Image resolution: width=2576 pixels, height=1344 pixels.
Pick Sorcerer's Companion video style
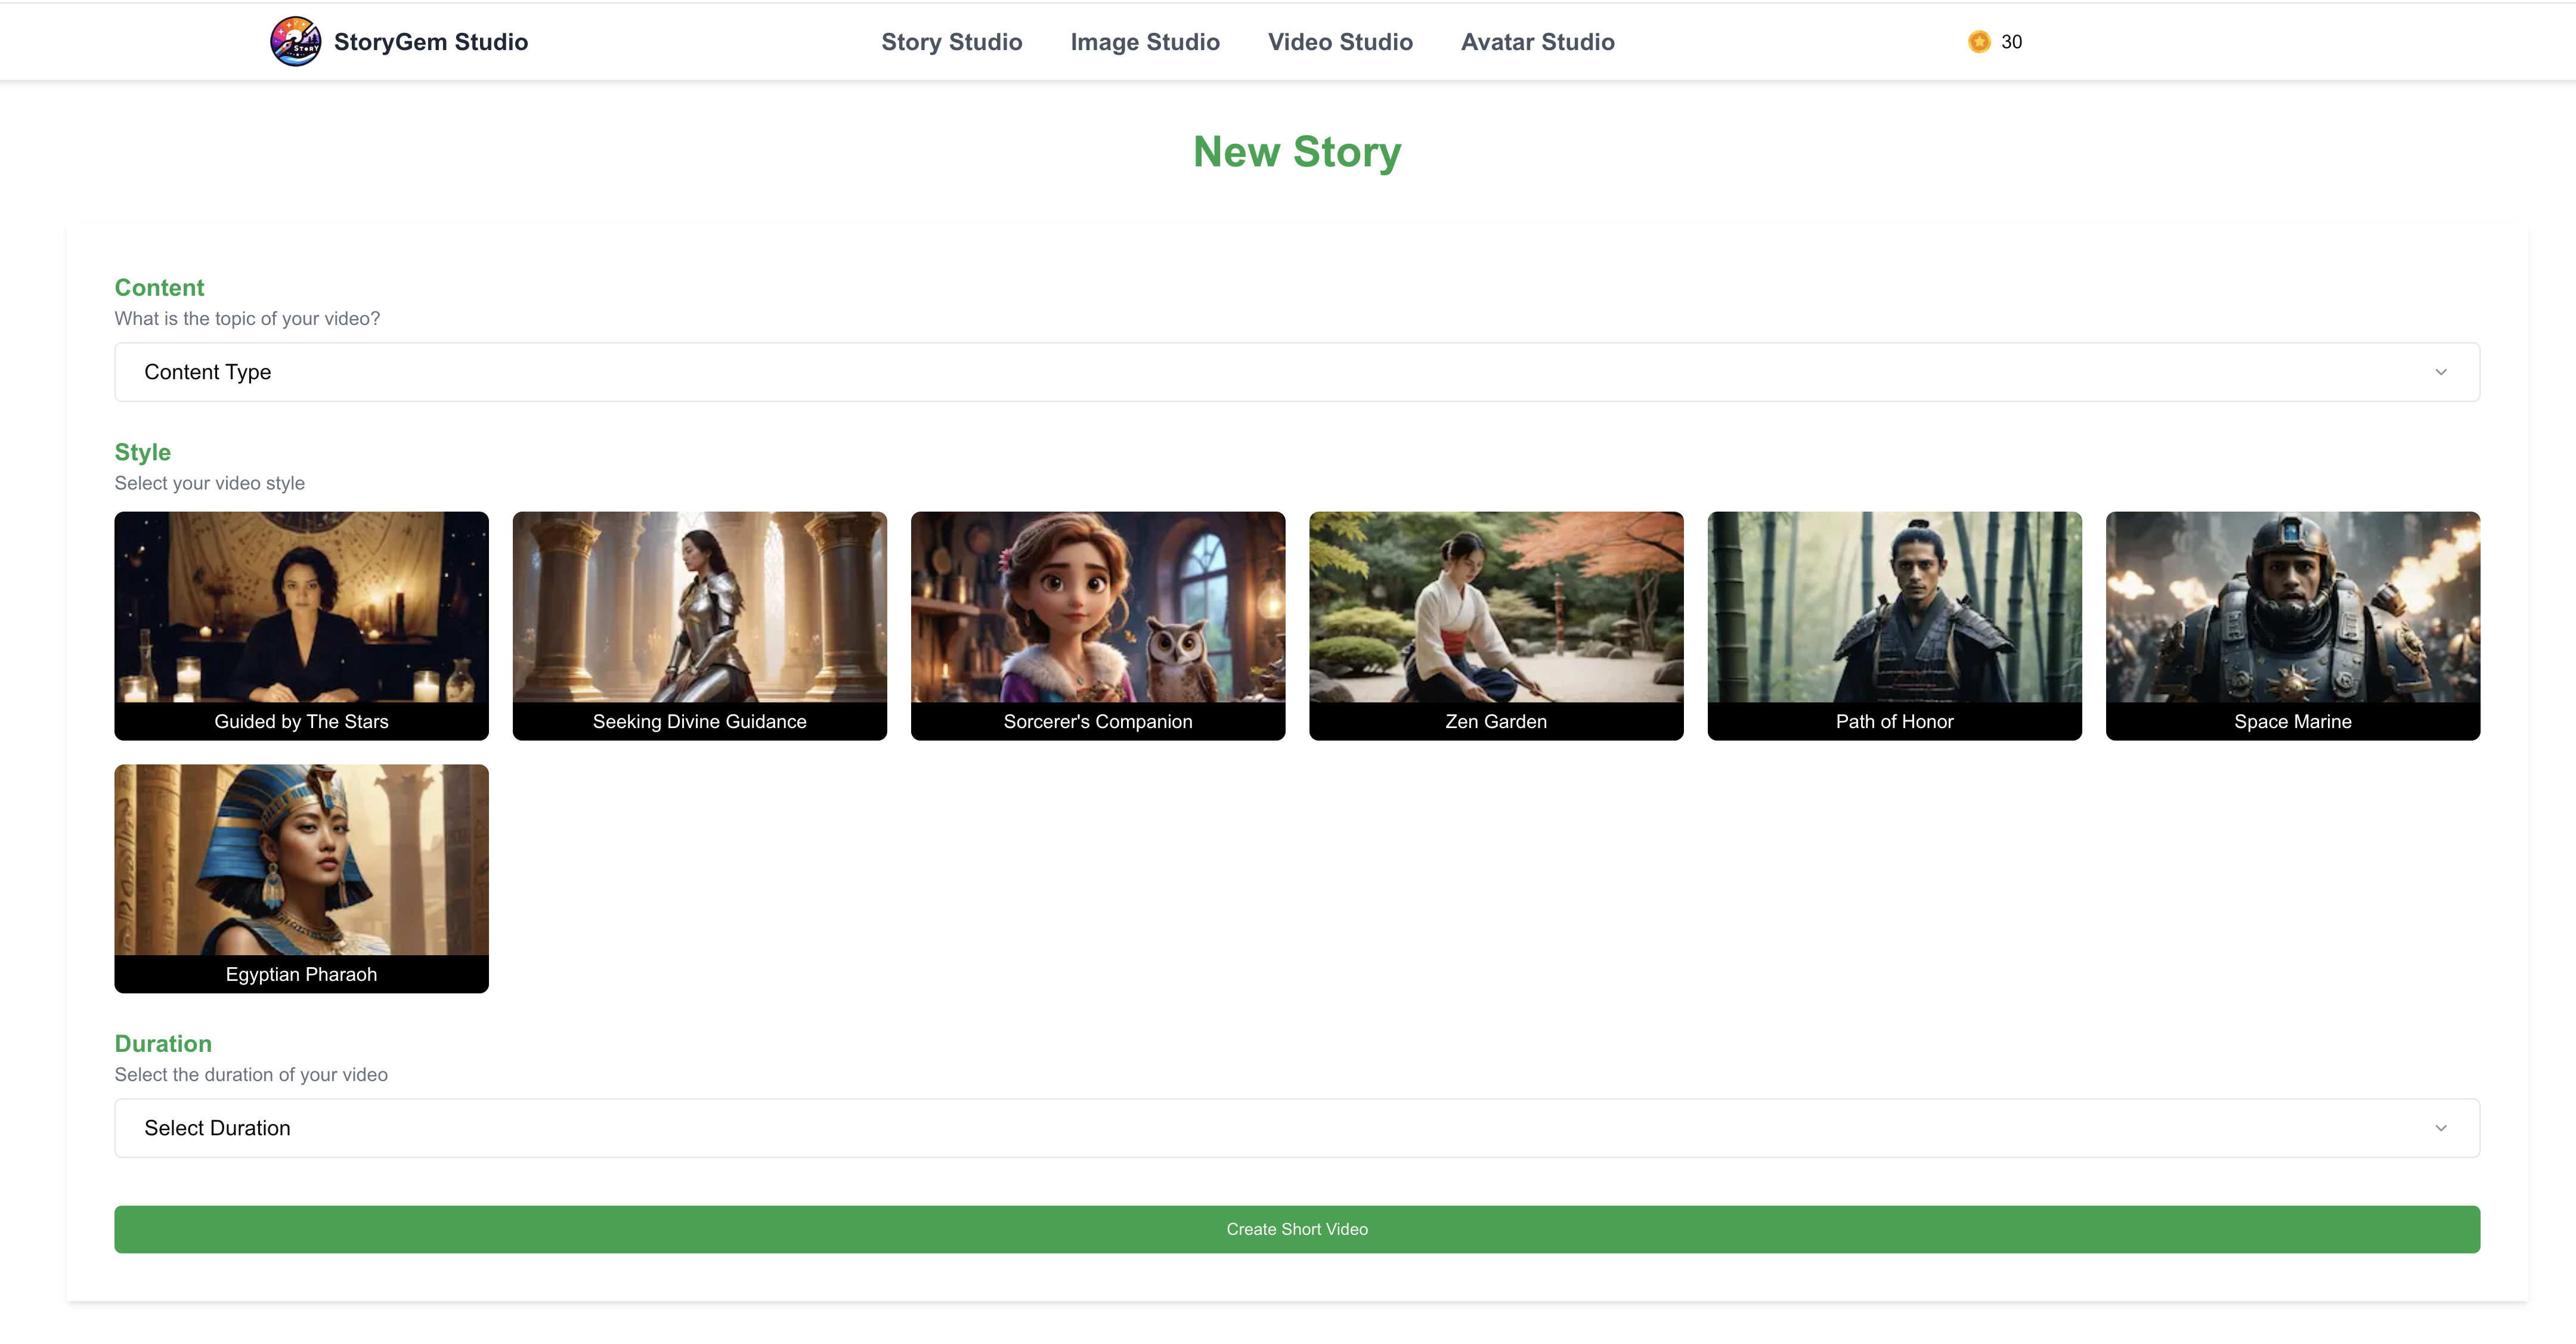pyautogui.click(x=1097, y=625)
